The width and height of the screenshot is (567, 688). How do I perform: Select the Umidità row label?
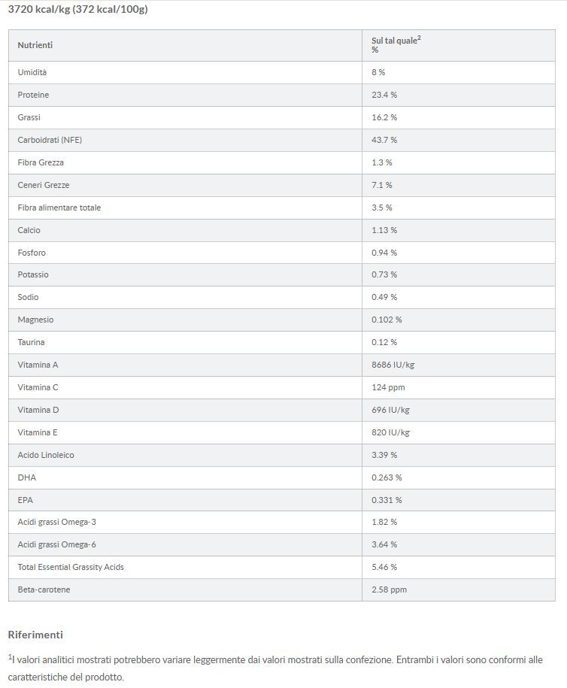pyautogui.click(x=32, y=72)
